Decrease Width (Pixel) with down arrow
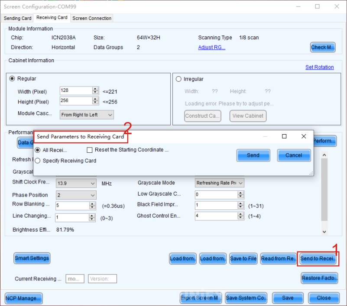Viewport: 347px width, 306px height. 95,93
